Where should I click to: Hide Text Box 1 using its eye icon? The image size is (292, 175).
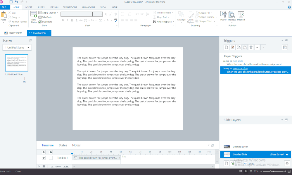pyautogui.click(x=44, y=158)
